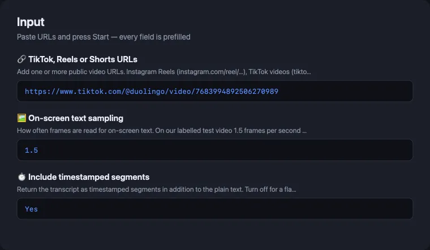430x250 pixels.
Task: Click the 1.5 sampling rate field
Action: (215, 150)
